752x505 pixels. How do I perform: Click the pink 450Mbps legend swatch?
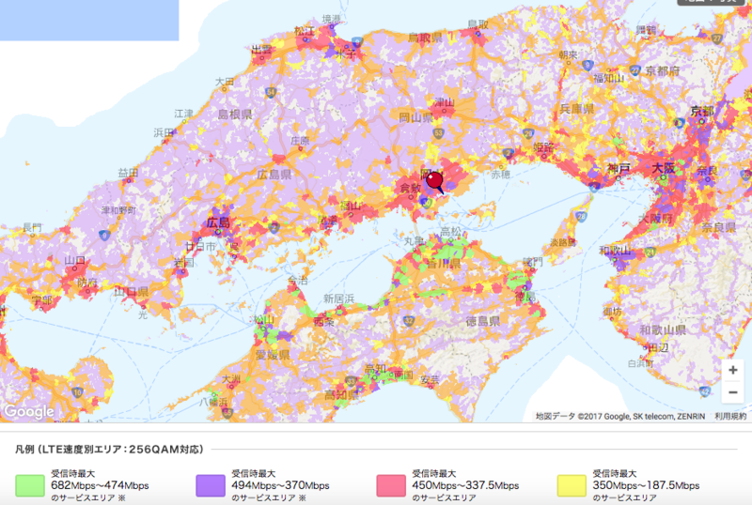point(391,485)
